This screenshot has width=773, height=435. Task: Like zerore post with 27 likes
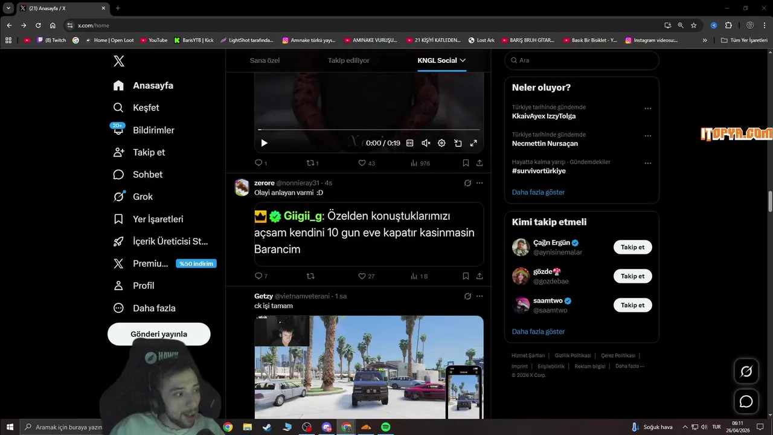coord(367,276)
